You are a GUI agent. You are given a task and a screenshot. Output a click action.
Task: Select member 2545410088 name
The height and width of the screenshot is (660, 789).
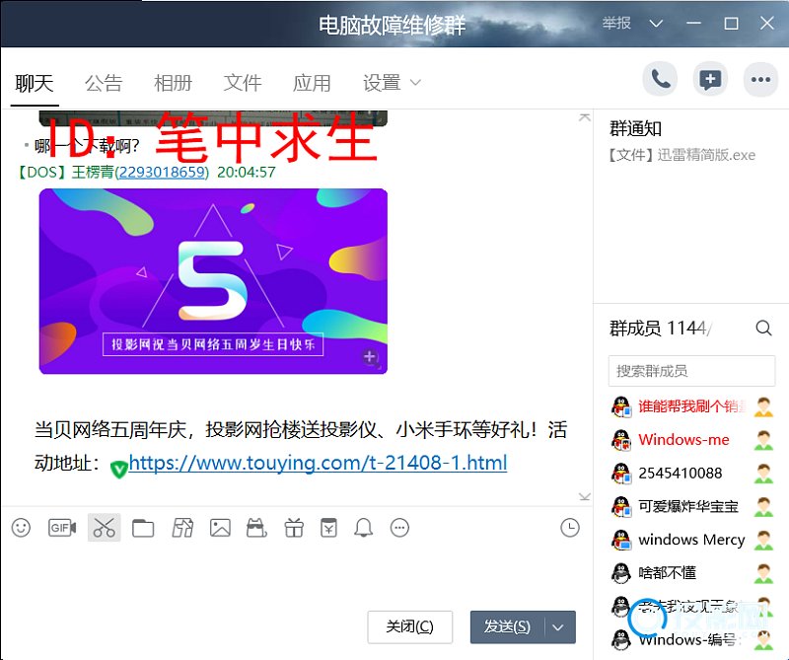coord(680,474)
